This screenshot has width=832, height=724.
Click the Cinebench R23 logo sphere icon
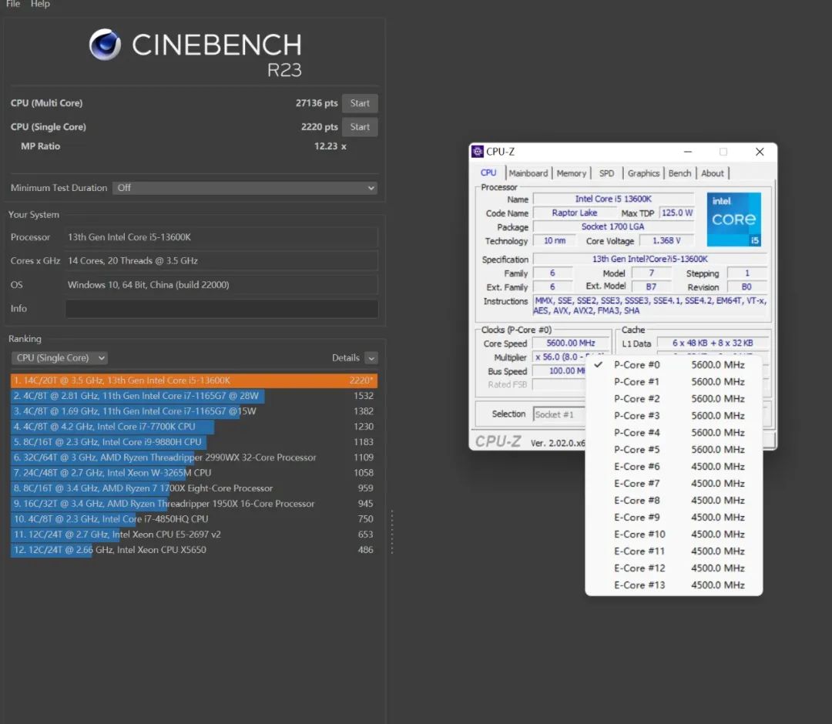pos(105,45)
